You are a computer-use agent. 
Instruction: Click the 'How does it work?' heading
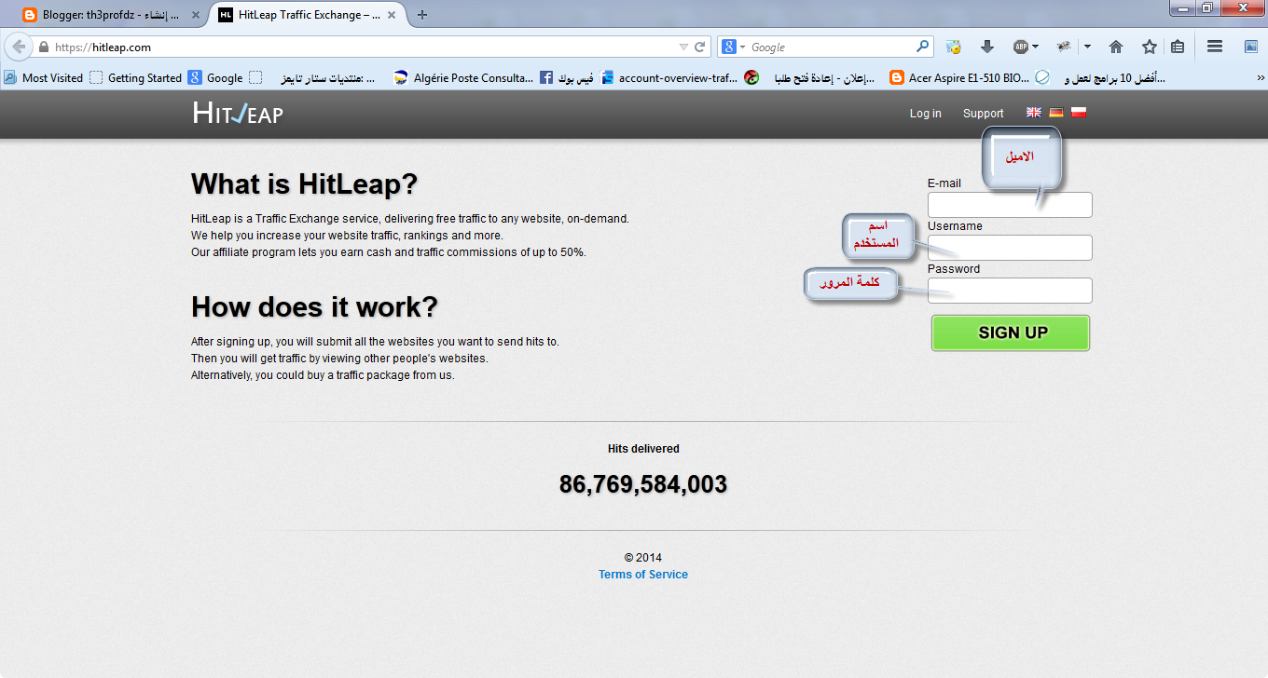point(314,306)
